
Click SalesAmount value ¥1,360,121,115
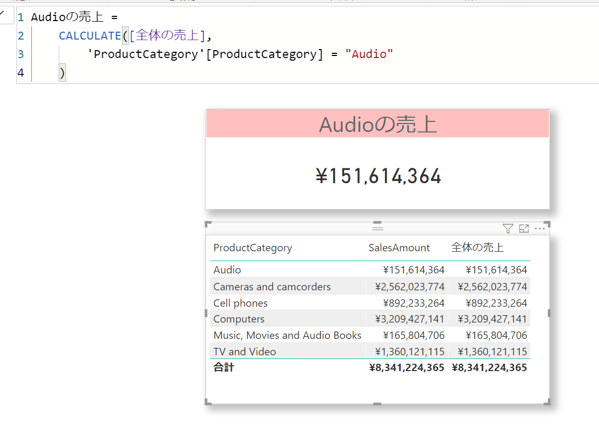point(410,352)
